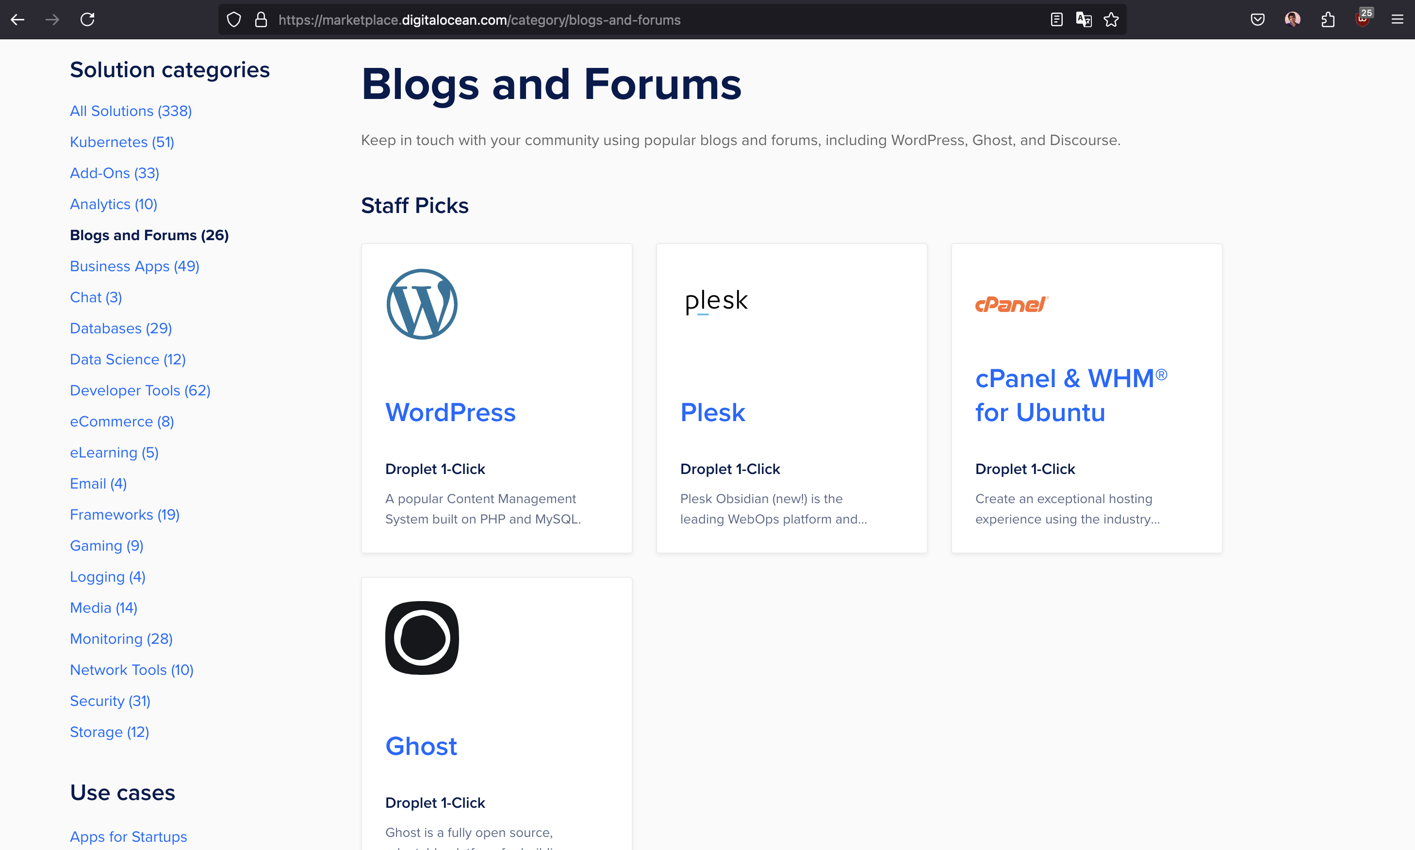This screenshot has height=850, width=1415.
Task: Open the extensions puzzle-piece panel
Action: 1328,19
